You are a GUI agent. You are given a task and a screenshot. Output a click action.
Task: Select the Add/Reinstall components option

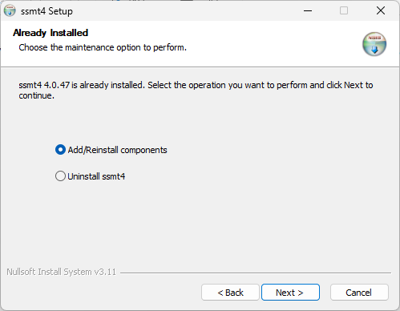(x=111, y=150)
